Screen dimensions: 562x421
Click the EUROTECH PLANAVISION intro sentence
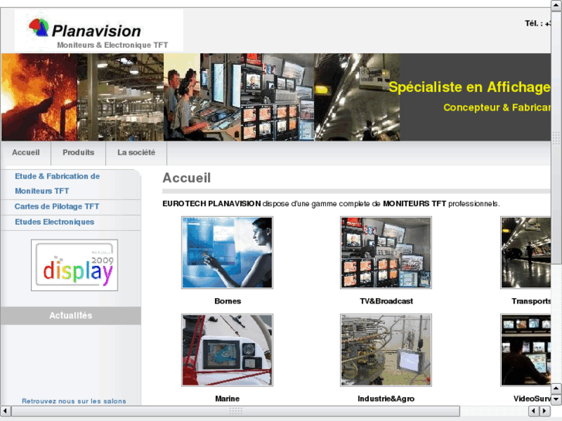(x=331, y=204)
